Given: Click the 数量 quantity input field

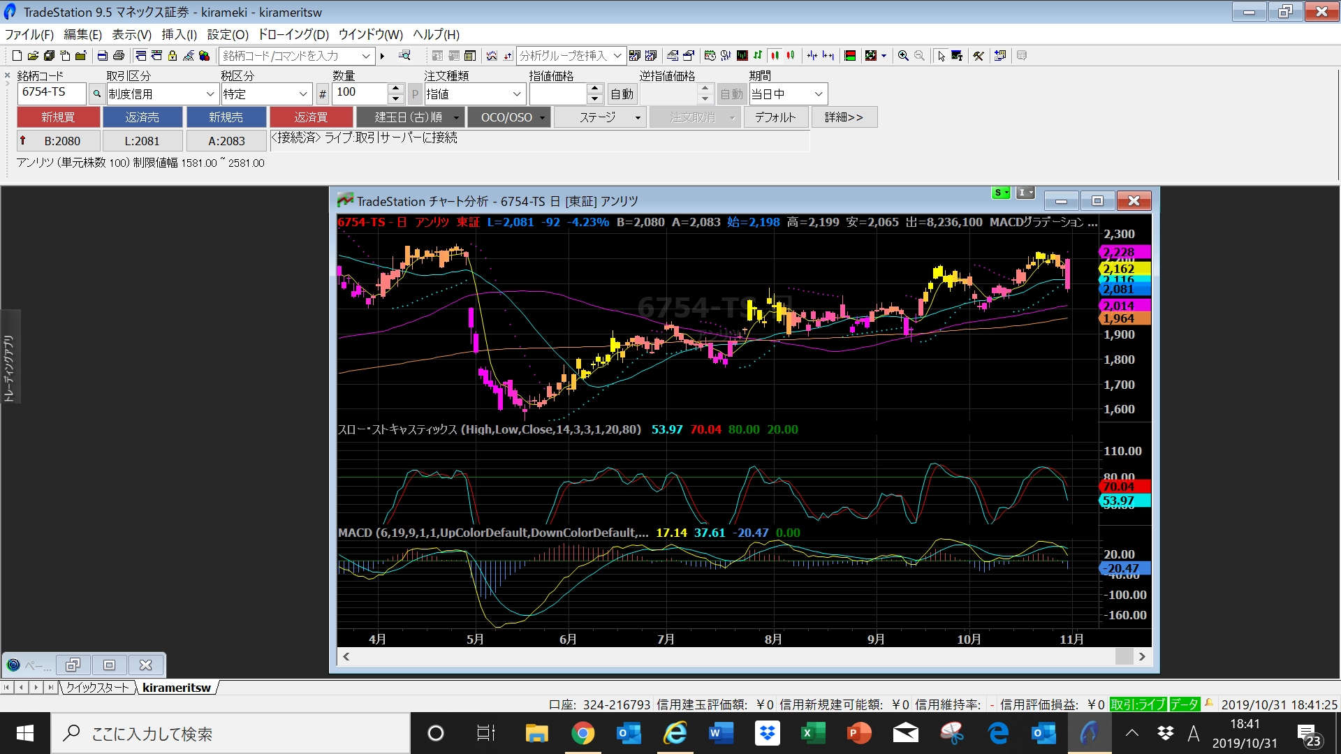Looking at the screenshot, I should 360,93.
